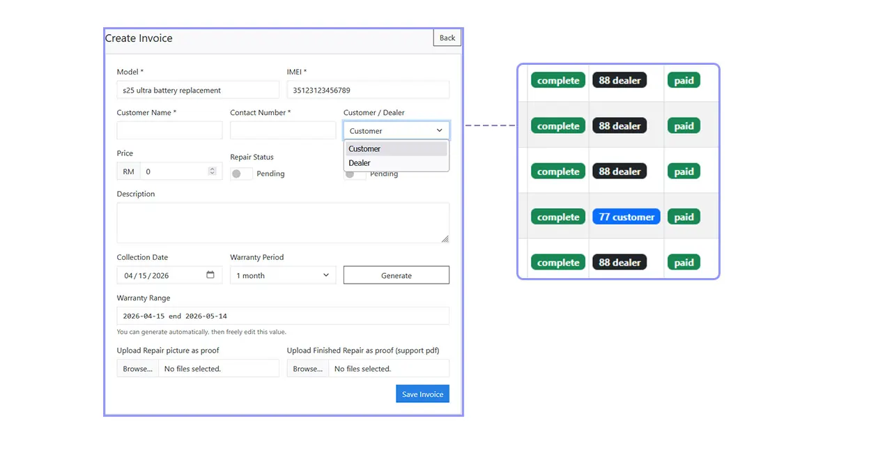Open the Collection Date calendar picker icon
The image size is (878, 460).
(x=210, y=275)
